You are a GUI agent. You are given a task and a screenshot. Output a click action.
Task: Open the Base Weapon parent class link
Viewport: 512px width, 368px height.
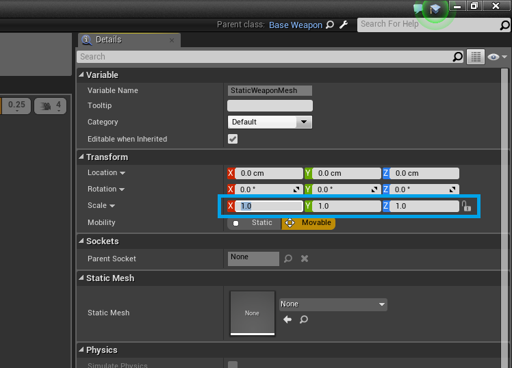[296, 25]
